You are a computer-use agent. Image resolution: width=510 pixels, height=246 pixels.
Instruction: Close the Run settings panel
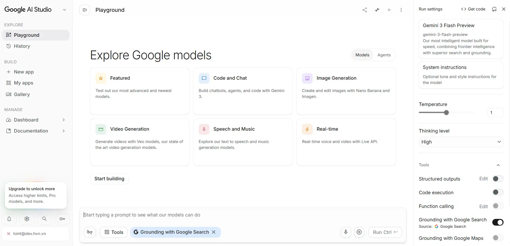tap(504, 9)
